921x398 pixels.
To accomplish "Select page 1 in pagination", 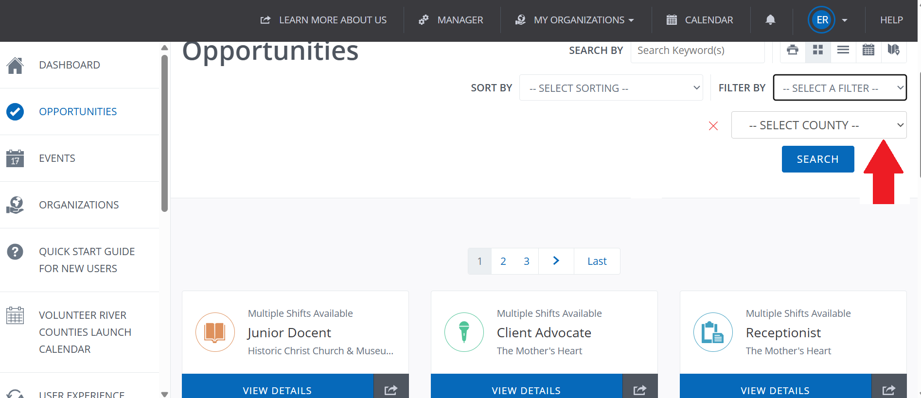I will [480, 261].
